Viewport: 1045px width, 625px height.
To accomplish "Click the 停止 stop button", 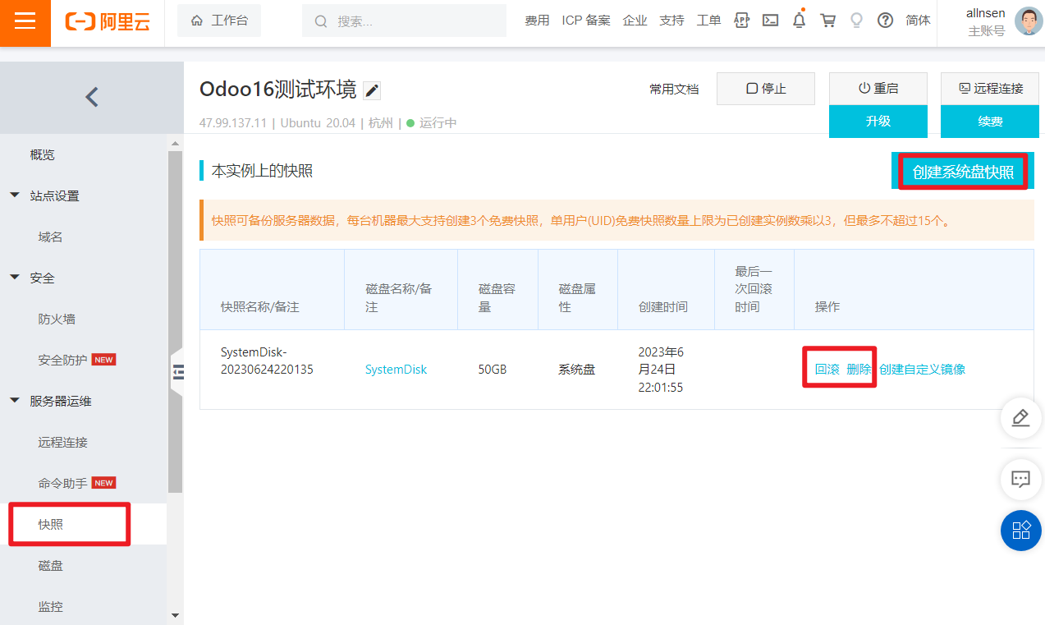I will click(766, 89).
